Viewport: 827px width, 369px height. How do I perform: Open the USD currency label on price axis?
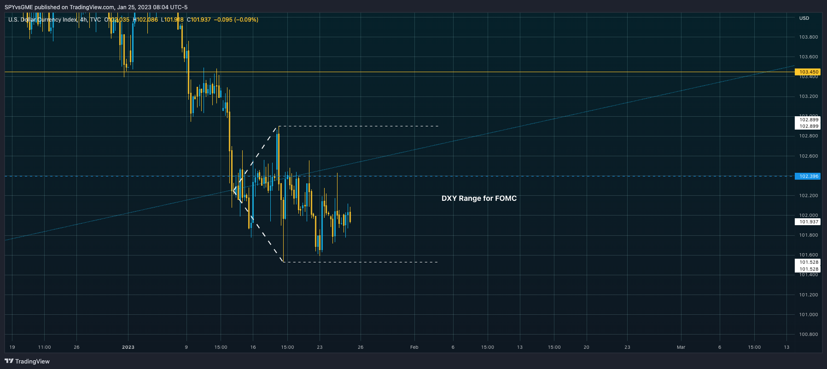click(x=804, y=18)
